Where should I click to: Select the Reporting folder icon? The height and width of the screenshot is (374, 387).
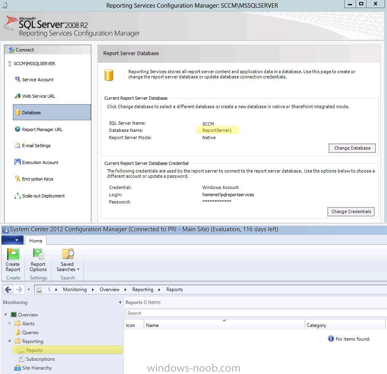18,341
